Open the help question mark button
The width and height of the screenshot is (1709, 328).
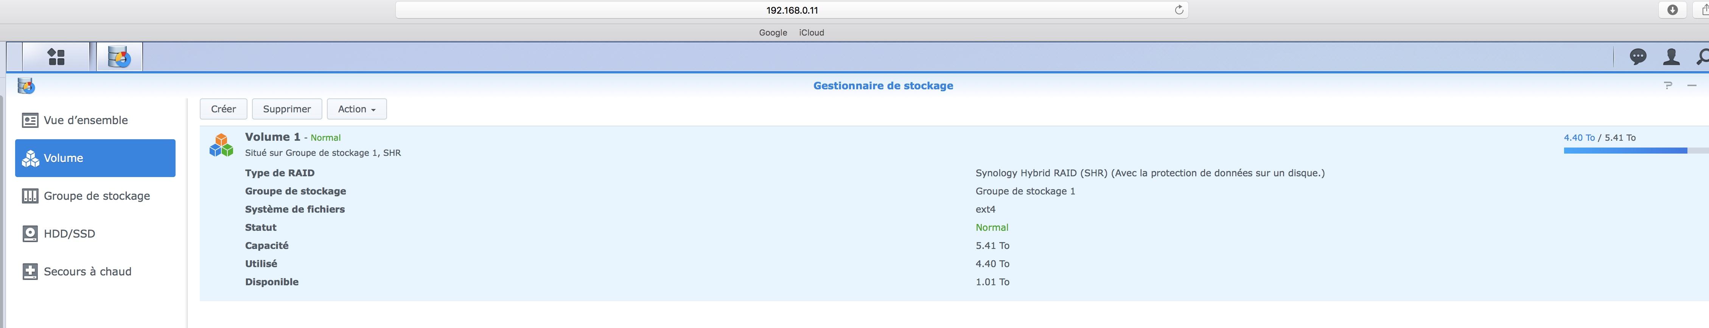tap(1668, 85)
